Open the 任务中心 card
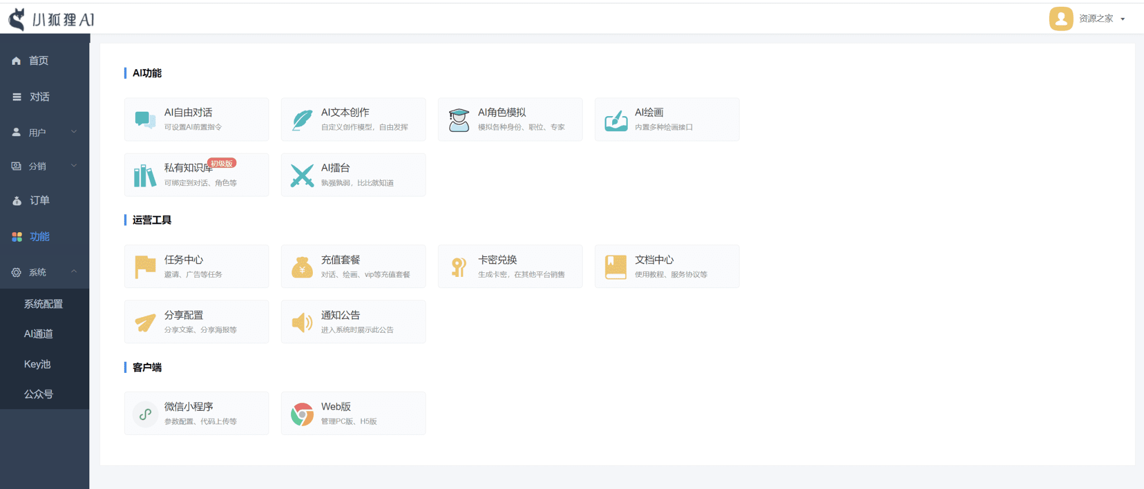The height and width of the screenshot is (489, 1144). (196, 266)
